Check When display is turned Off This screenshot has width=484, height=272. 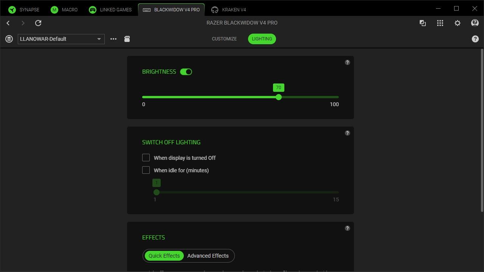(x=146, y=158)
